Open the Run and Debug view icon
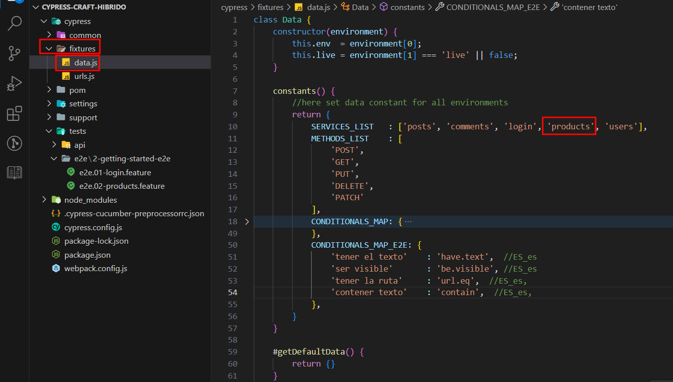The image size is (673, 382). click(14, 83)
